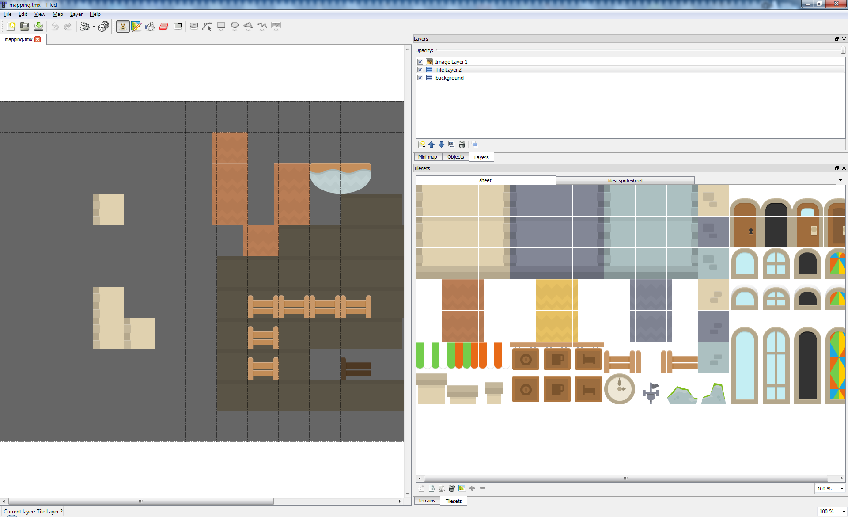Select the Insert Tile object tool
This screenshot has height=517, width=848.
pyautogui.click(x=276, y=27)
